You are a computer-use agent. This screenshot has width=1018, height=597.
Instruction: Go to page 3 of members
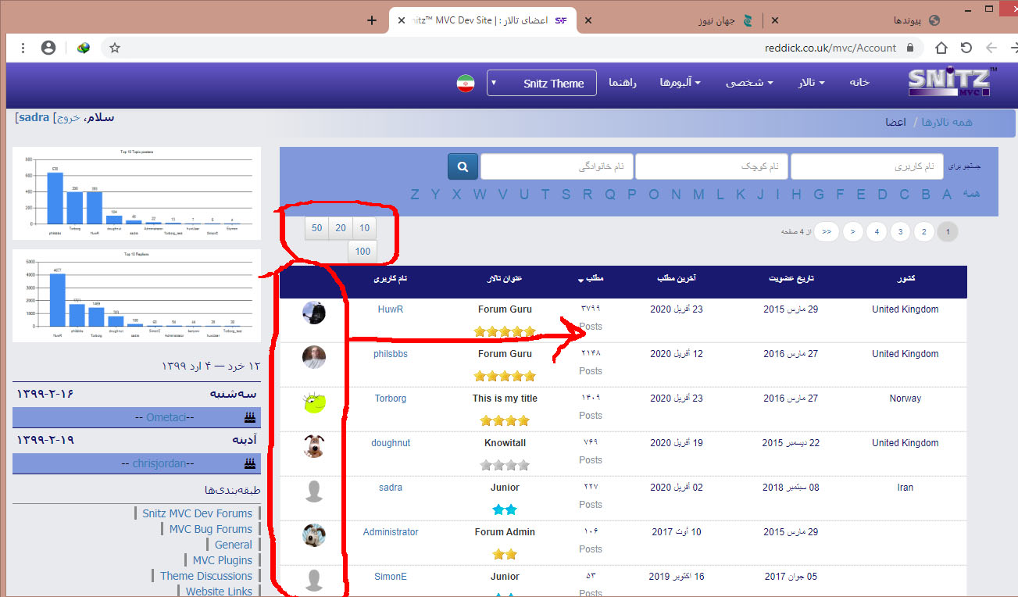(x=900, y=231)
